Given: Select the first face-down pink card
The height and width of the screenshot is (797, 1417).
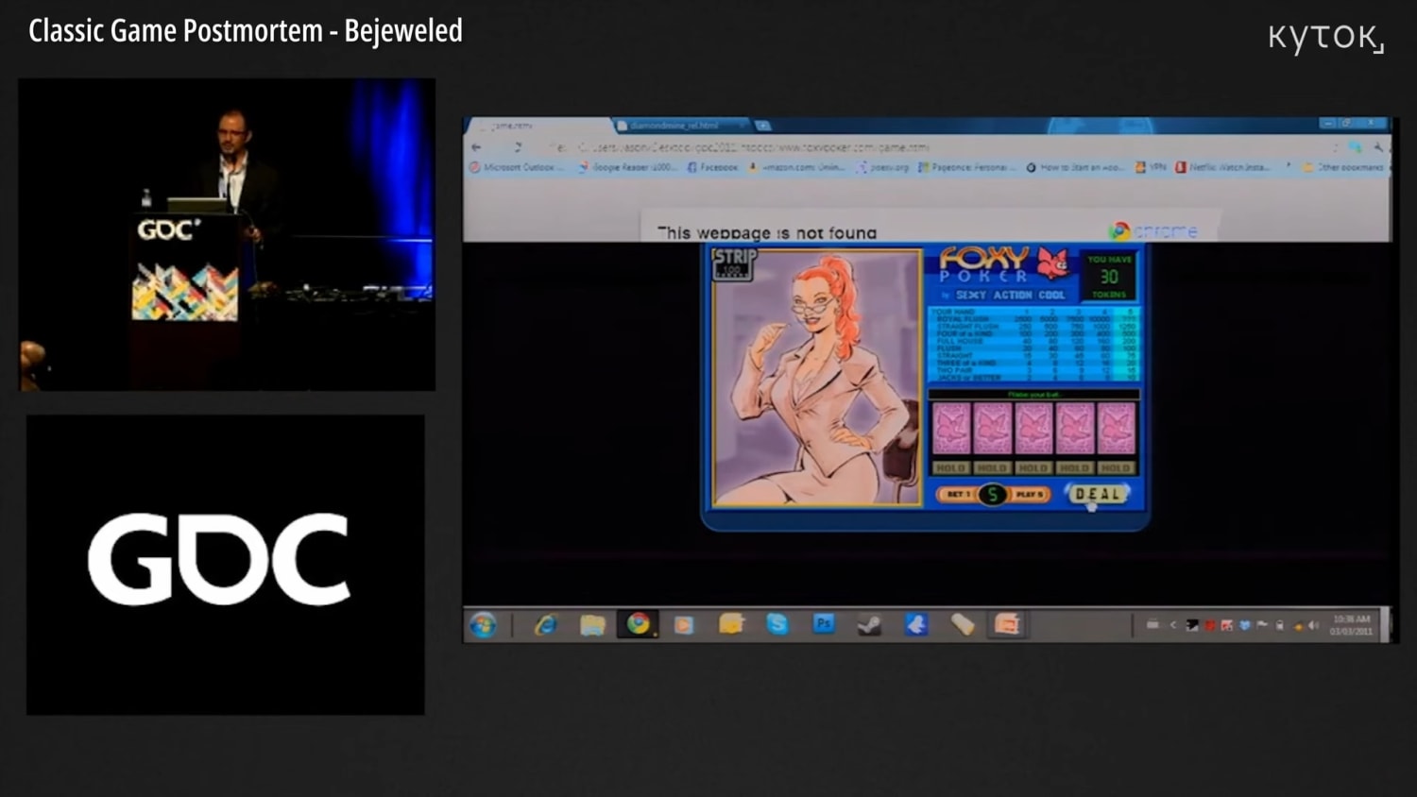Looking at the screenshot, I should [x=951, y=429].
